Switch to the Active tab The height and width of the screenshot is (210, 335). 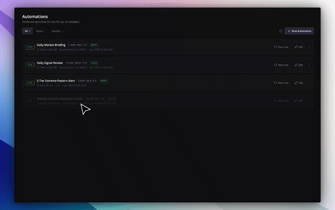click(x=41, y=31)
